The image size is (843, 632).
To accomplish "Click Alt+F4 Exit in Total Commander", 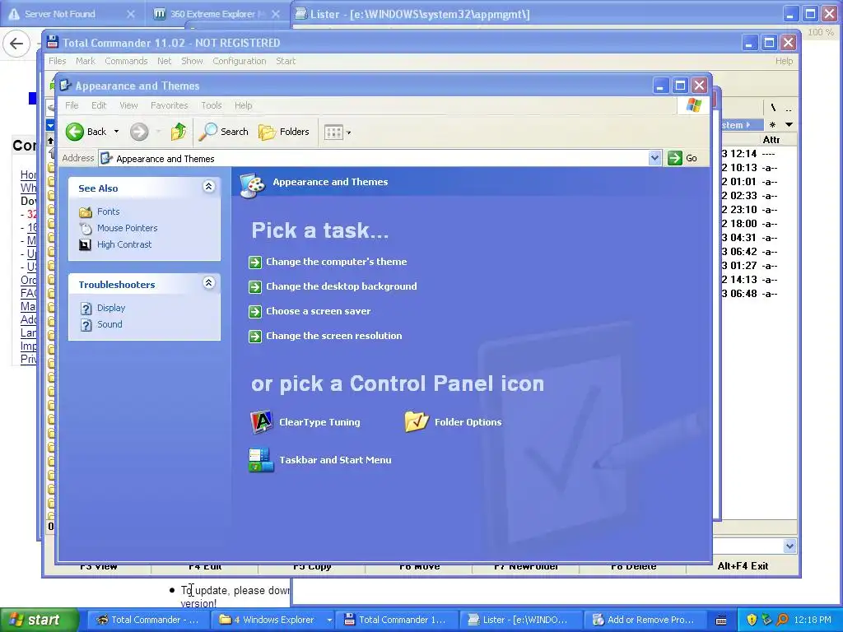I will (x=743, y=566).
